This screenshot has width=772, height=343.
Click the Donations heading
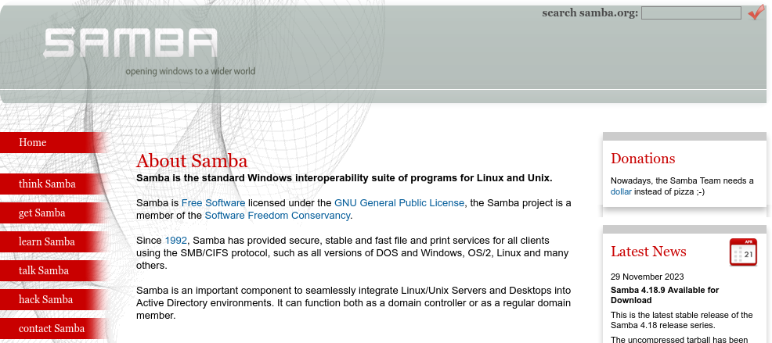click(643, 159)
